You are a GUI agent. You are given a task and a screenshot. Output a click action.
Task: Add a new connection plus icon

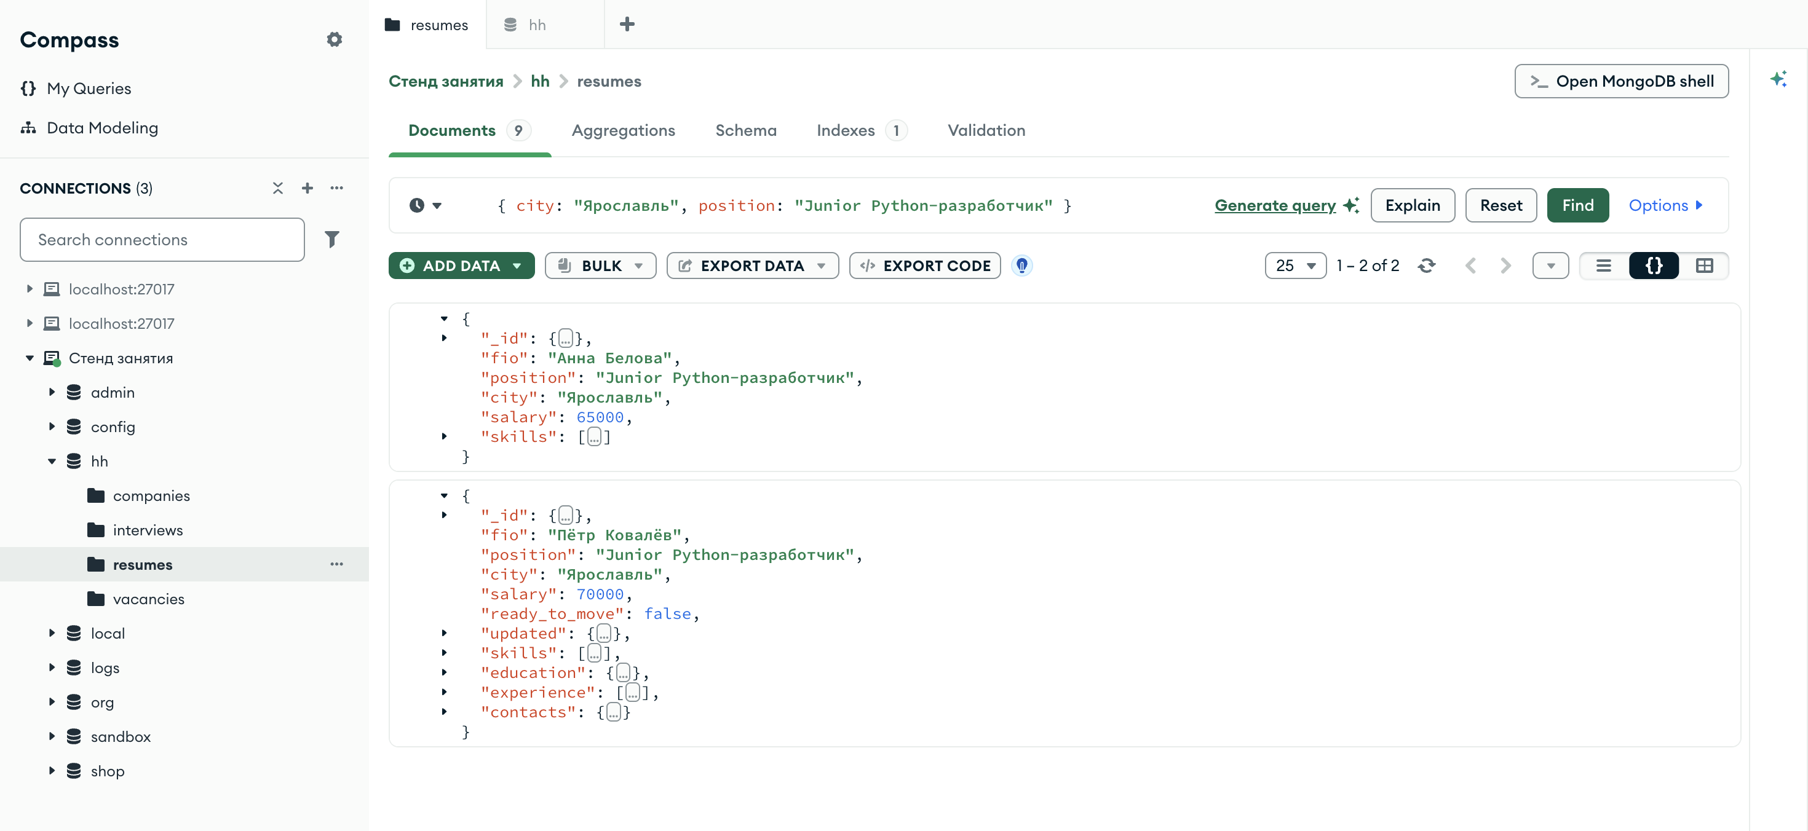point(307,188)
